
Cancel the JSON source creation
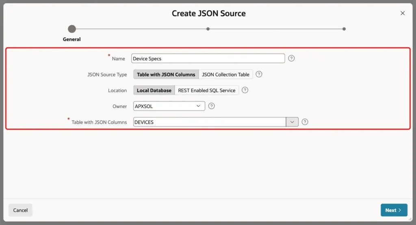tap(20, 210)
